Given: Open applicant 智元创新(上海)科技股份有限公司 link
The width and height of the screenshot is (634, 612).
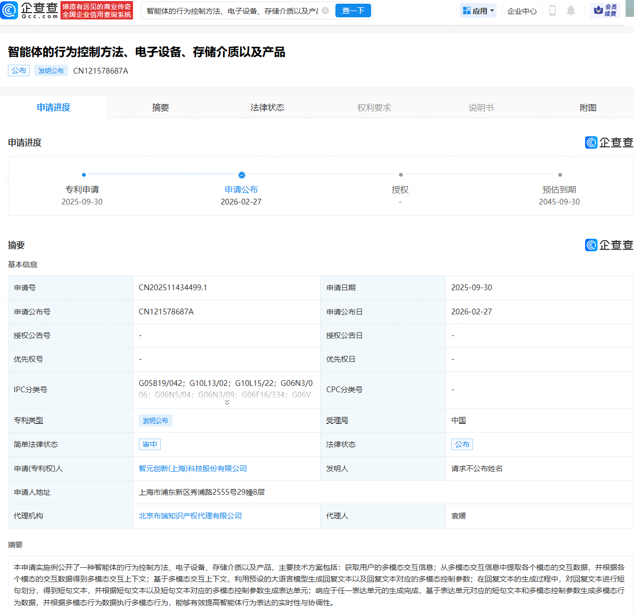Looking at the screenshot, I should tap(192, 468).
